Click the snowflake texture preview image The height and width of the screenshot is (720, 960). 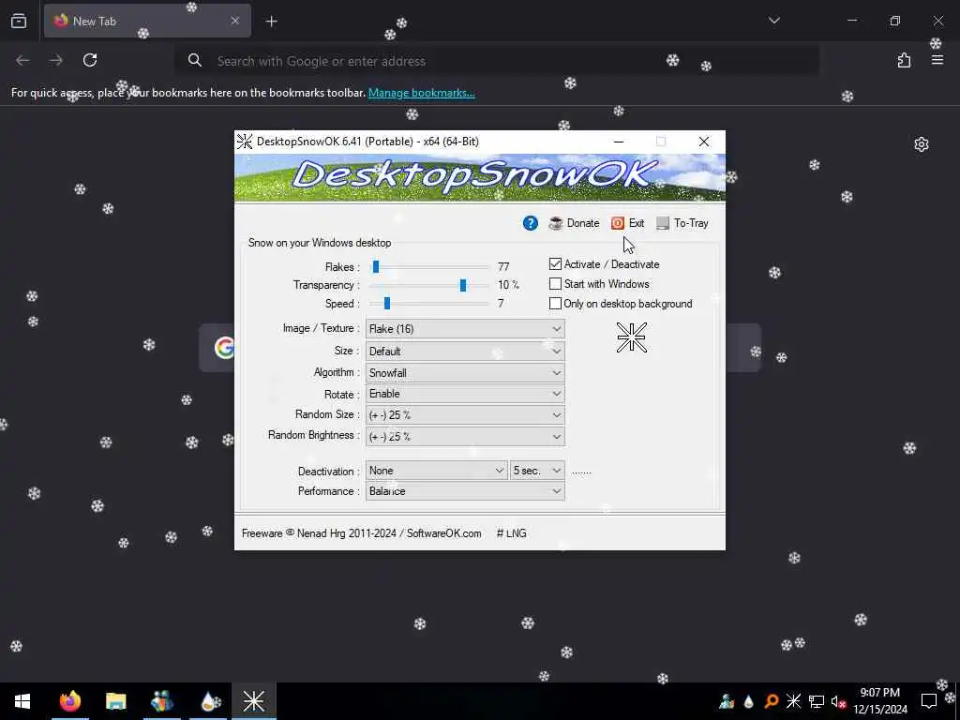631,337
